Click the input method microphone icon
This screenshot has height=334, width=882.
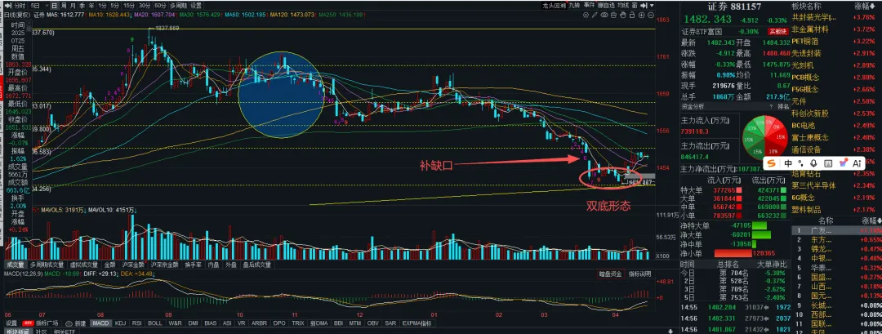tap(814, 163)
